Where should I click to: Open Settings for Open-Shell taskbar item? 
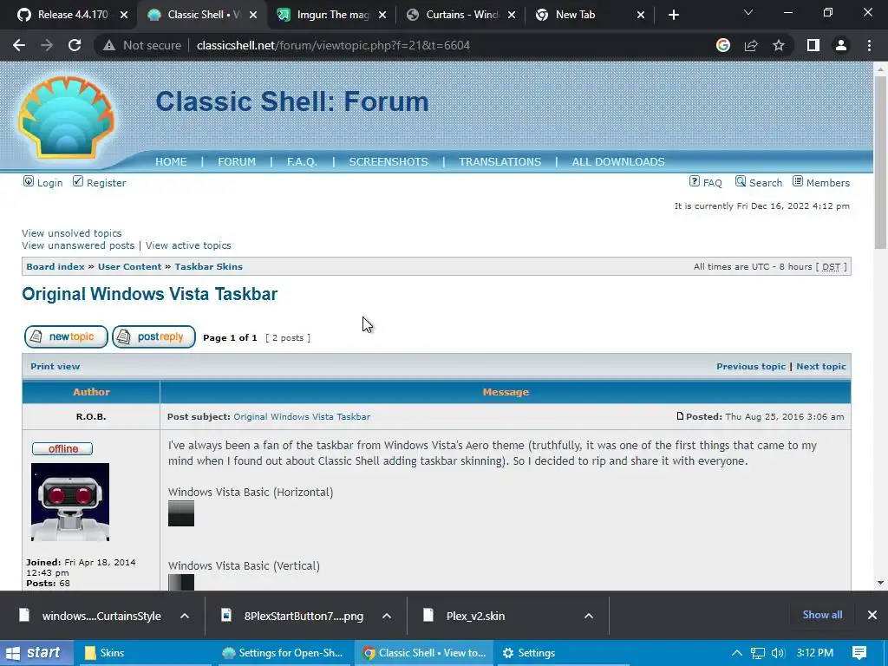coord(284,653)
